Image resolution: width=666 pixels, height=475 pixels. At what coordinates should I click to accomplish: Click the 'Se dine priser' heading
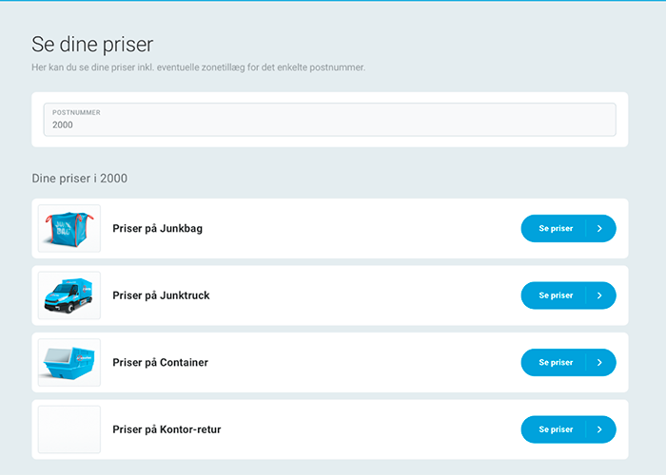pyautogui.click(x=92, y=44)
